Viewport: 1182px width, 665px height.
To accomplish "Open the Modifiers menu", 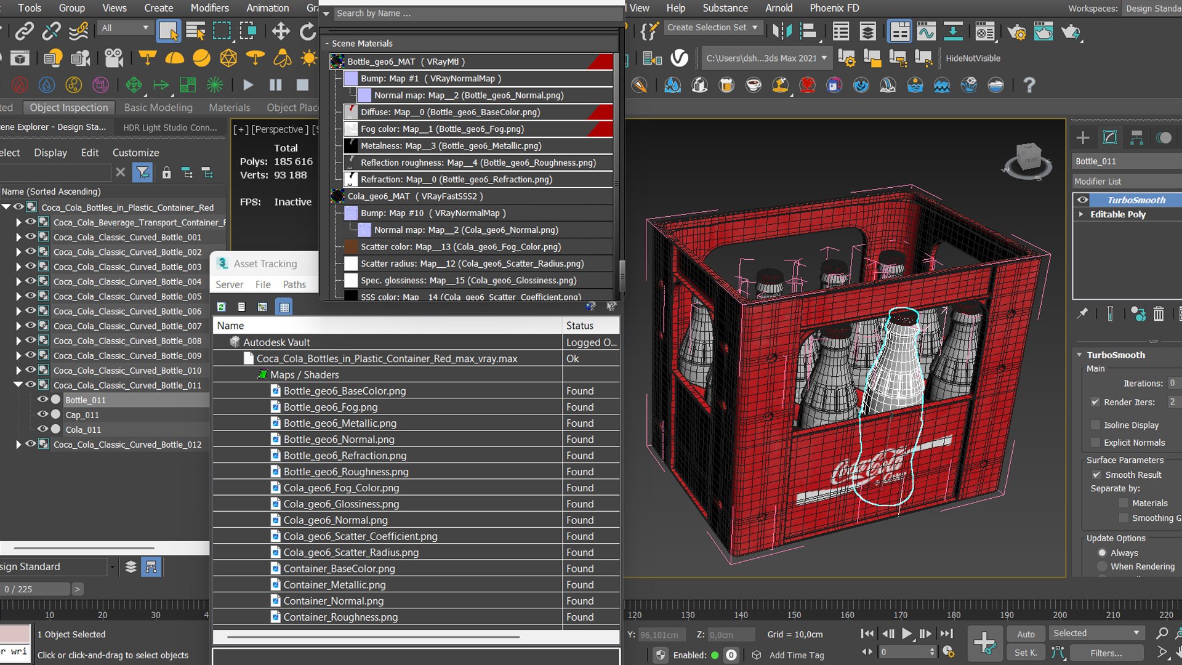I will click(x=209, y=8).
